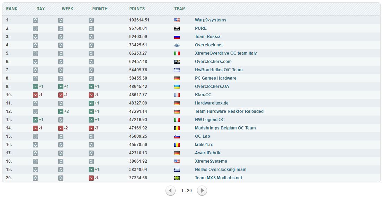
Task: Open Madshrimps Belgium OC Team link
Action: [x=225, y=128]
